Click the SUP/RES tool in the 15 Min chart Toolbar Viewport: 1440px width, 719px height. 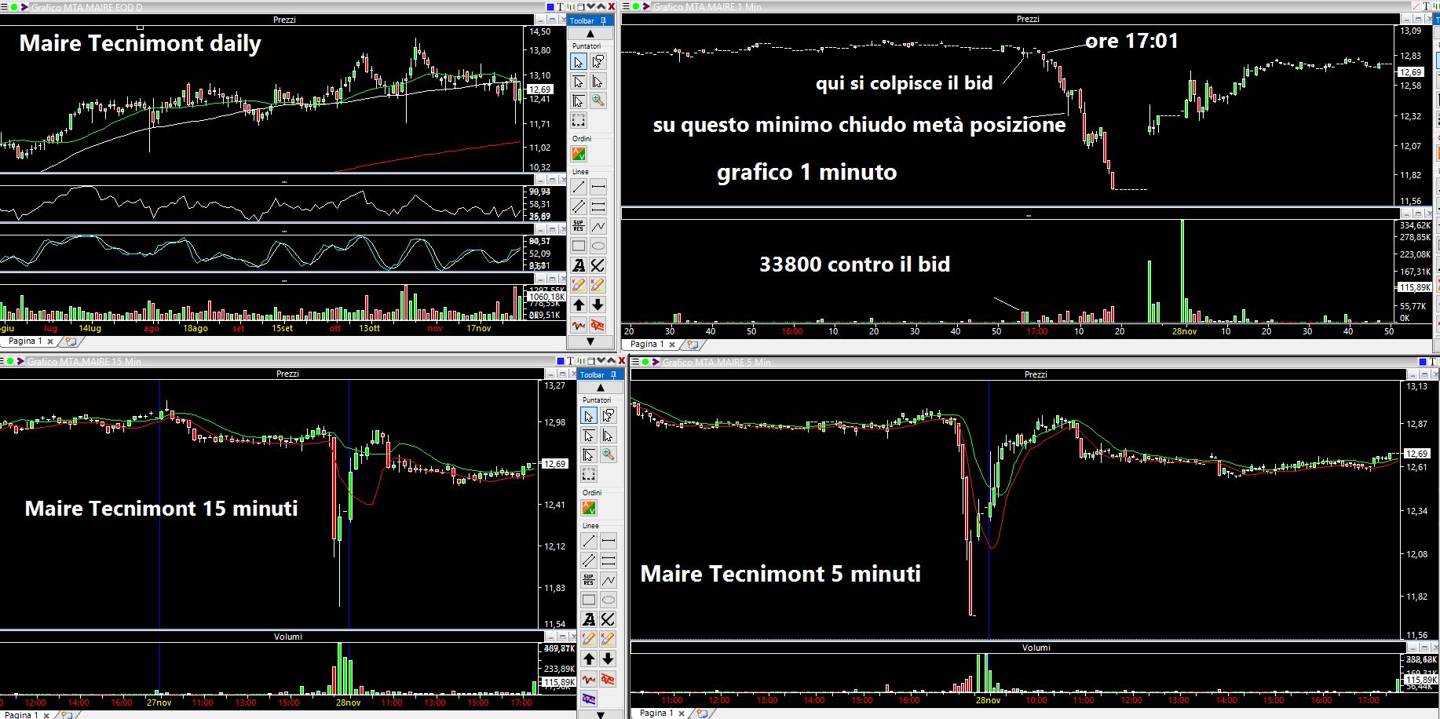point(589,580)
